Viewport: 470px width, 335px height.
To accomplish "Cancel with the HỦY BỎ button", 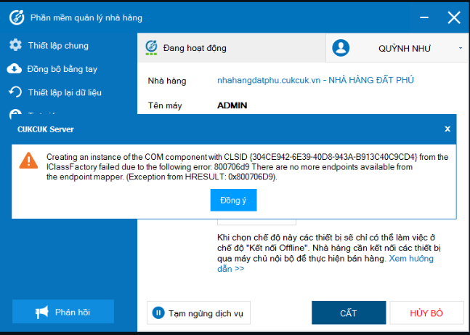I will point(426,312).
